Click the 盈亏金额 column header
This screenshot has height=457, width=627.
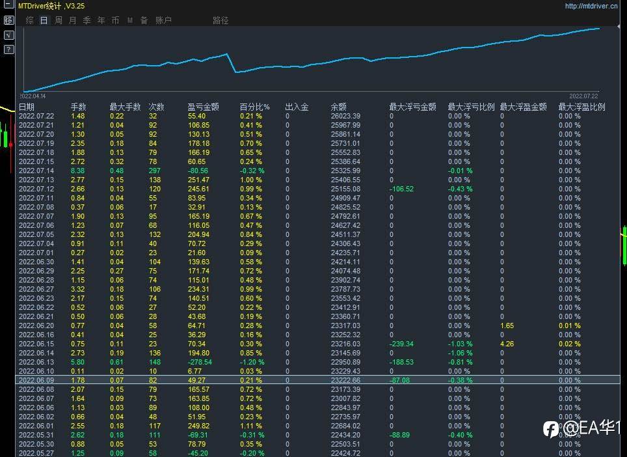[x=203, y=107]
